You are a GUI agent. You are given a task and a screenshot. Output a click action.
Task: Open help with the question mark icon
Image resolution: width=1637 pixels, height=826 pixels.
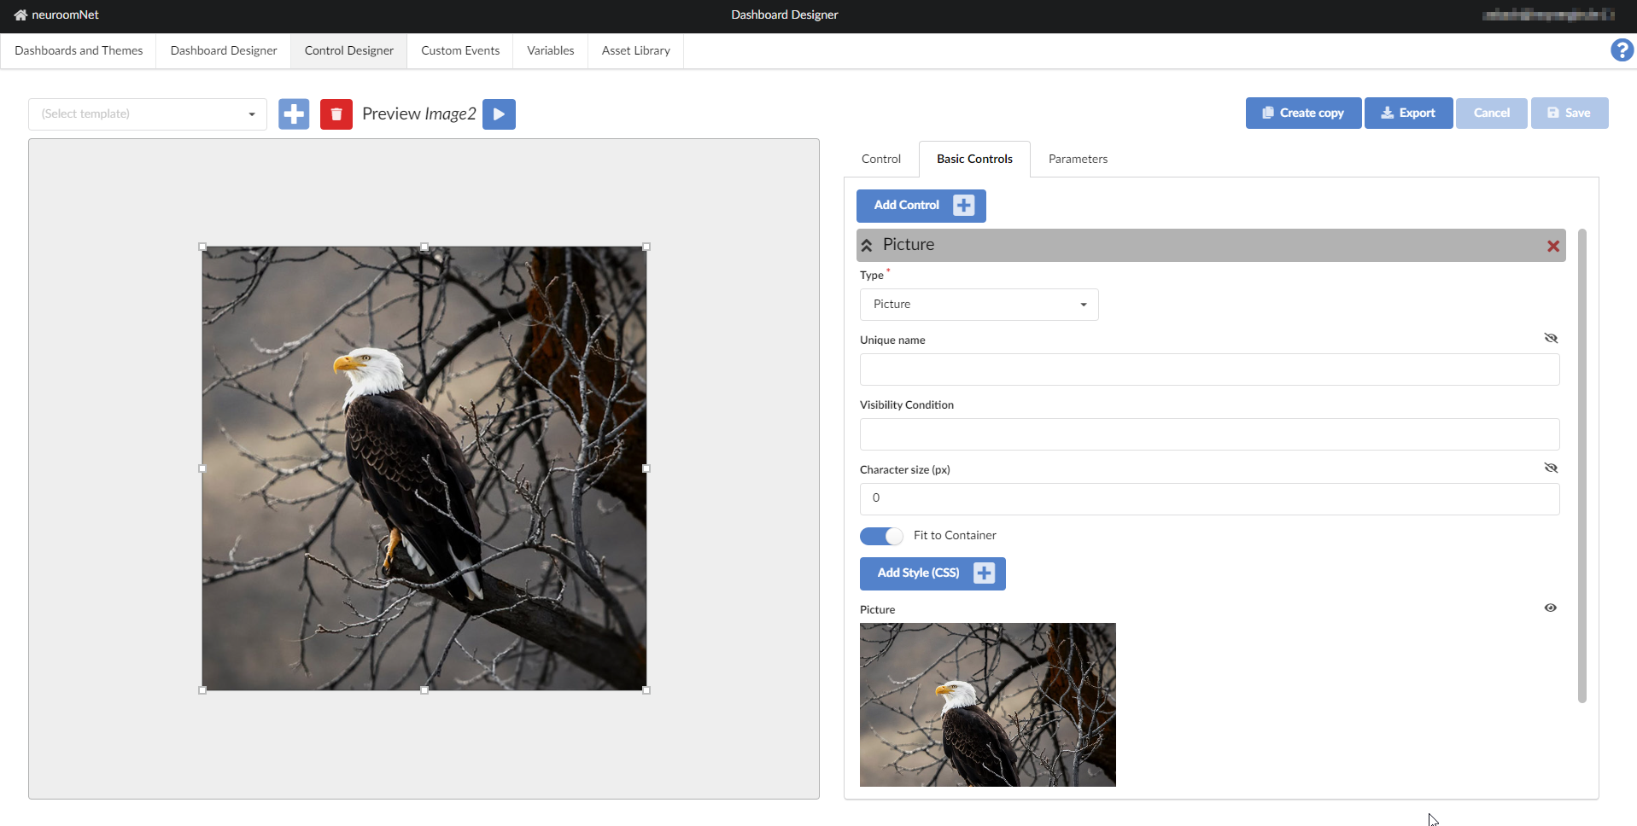click(x=1620, y=50)
